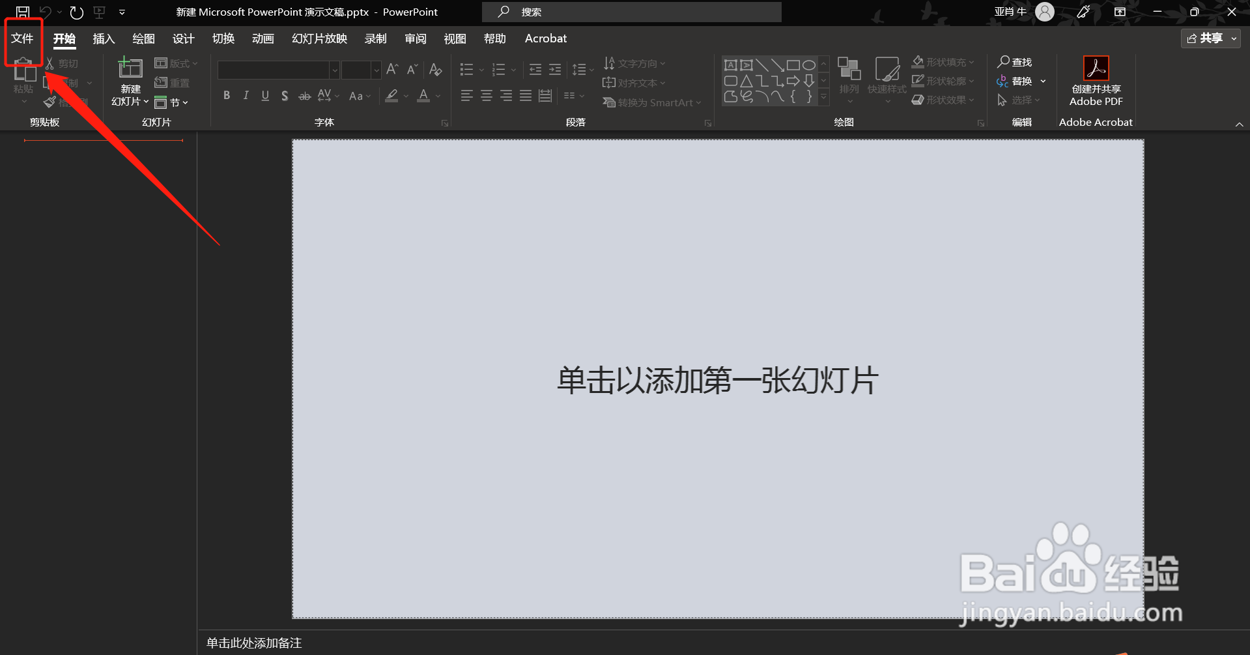Viewport: 1250px width, 655px height.
Task: Click the 查找 (Find) magnifier button
Action: pyautogui.click(x=1015, y=62)
